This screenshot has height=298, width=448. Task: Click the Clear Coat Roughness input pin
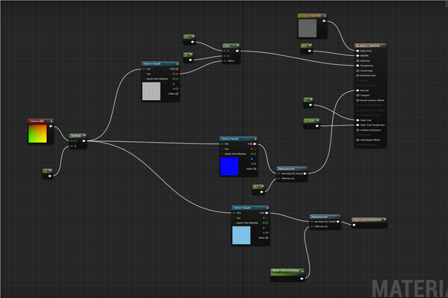[x=358, y=125]
